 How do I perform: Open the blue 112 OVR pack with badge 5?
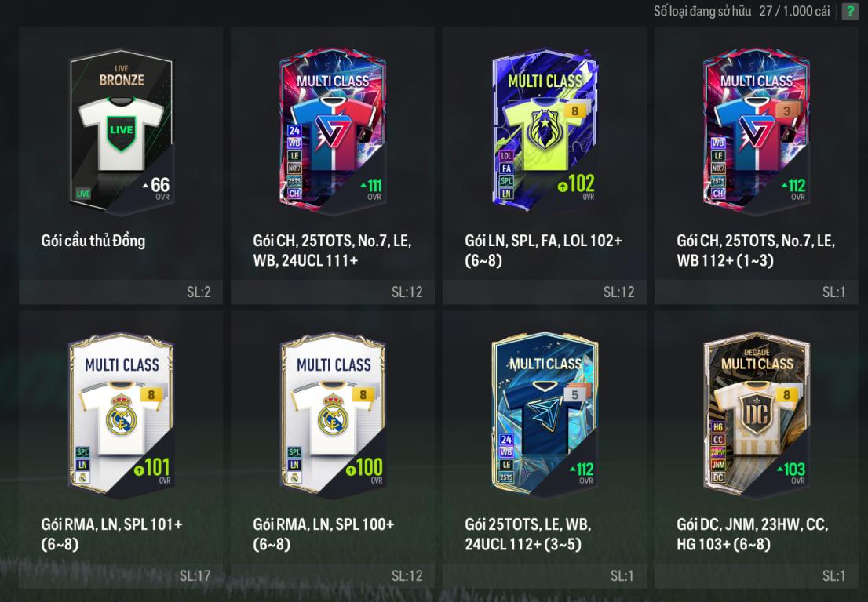[545, 415]
